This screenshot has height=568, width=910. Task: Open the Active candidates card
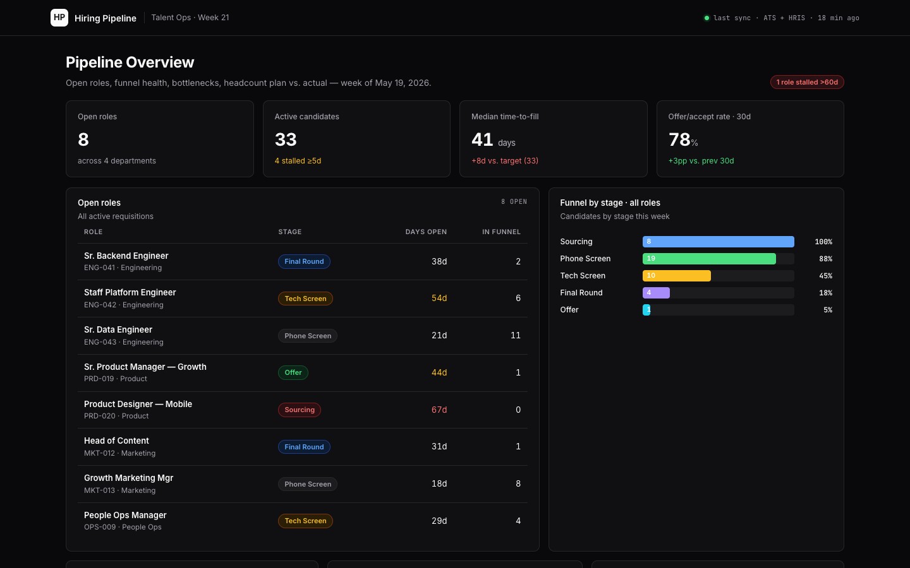356,139
